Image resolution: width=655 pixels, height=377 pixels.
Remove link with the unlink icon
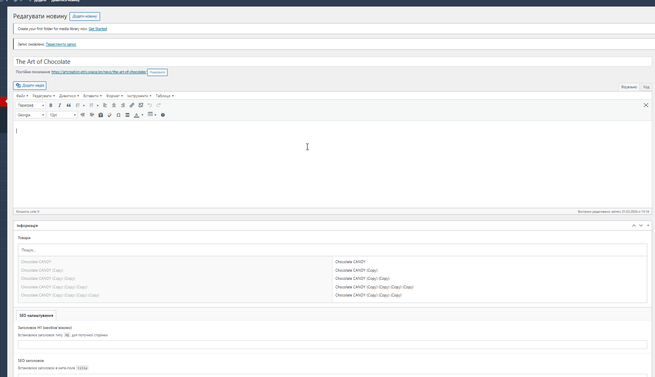tap(141, 105)
